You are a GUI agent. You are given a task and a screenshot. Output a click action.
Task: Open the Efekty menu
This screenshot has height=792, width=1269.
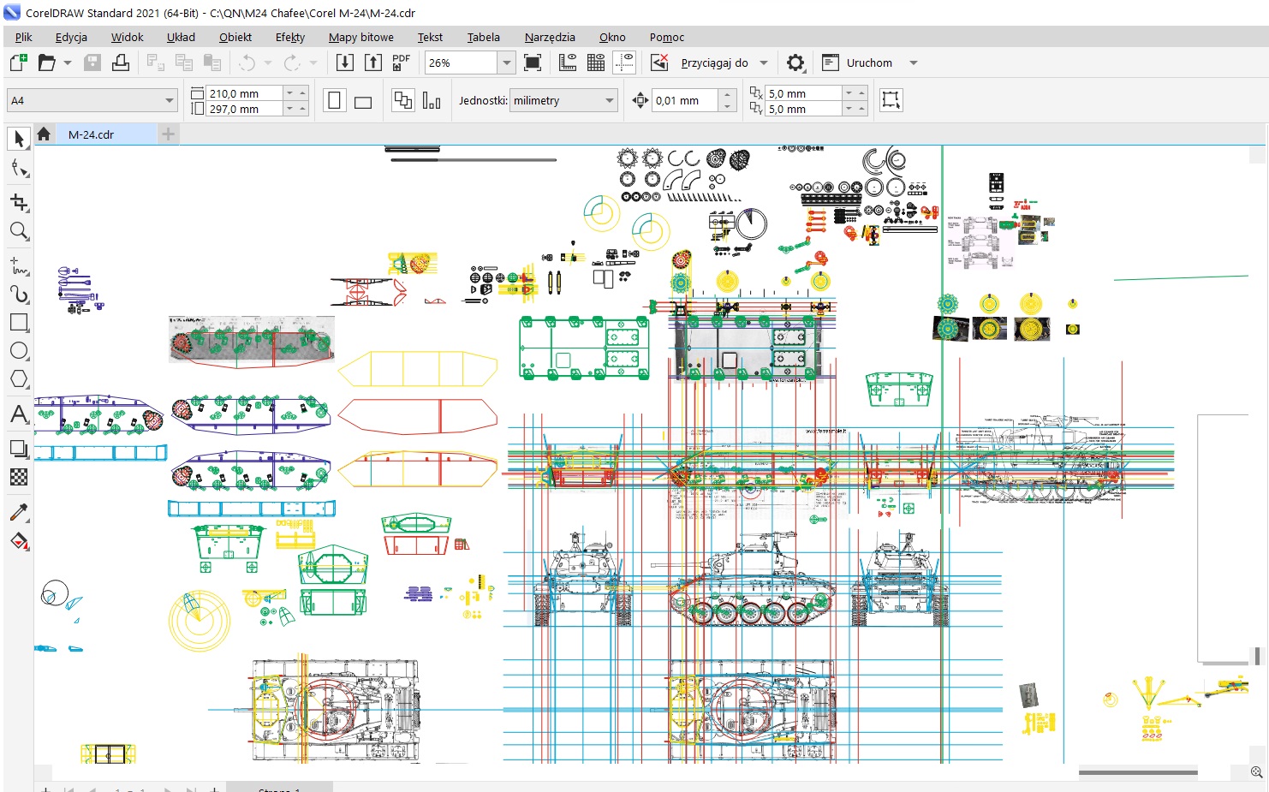(x=290, y=37)
